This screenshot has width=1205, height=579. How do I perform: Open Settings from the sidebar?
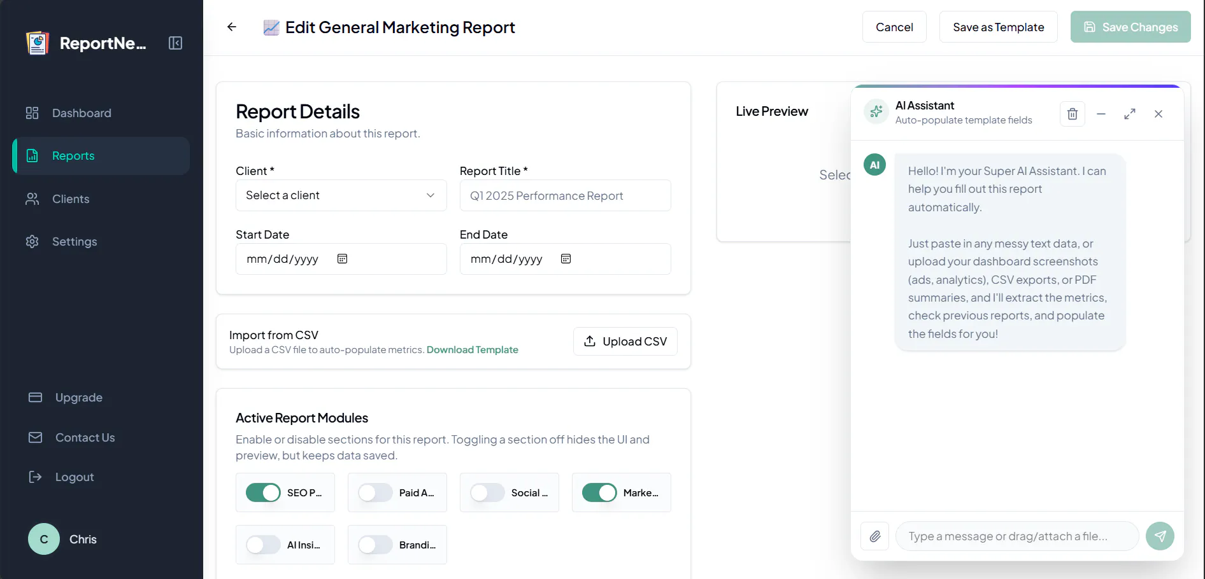(x=101, y=242)
